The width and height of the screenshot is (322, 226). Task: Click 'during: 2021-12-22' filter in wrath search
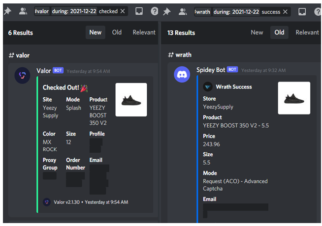(x=236, y=12)
